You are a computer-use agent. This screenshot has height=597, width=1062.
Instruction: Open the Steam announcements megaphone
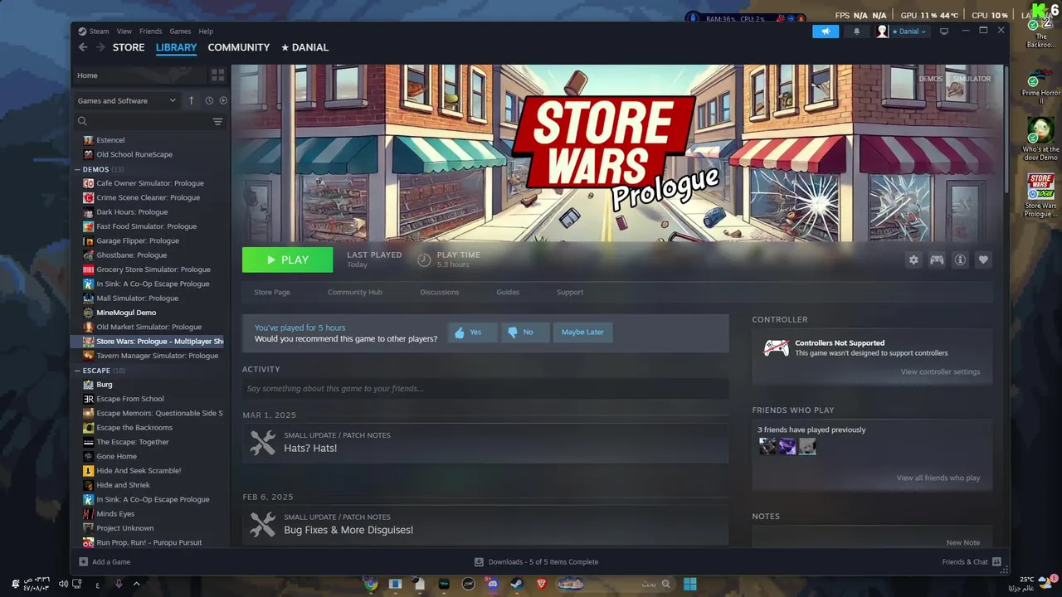pyautogui.click(x=826, y=32)
